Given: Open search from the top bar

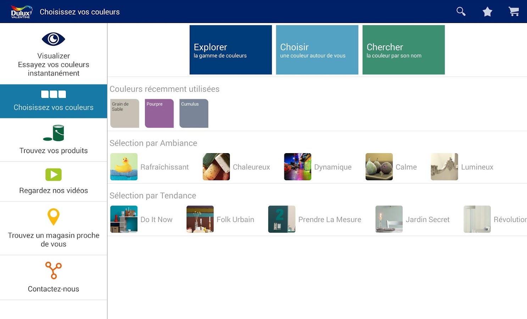Looking at the screenshot, I should click(x=461, y=11).
